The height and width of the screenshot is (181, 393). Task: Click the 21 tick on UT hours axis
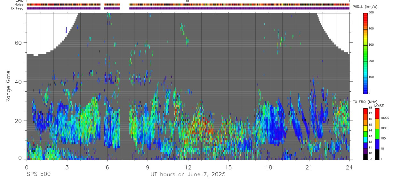pyautogui.click(x=309, y=167)
